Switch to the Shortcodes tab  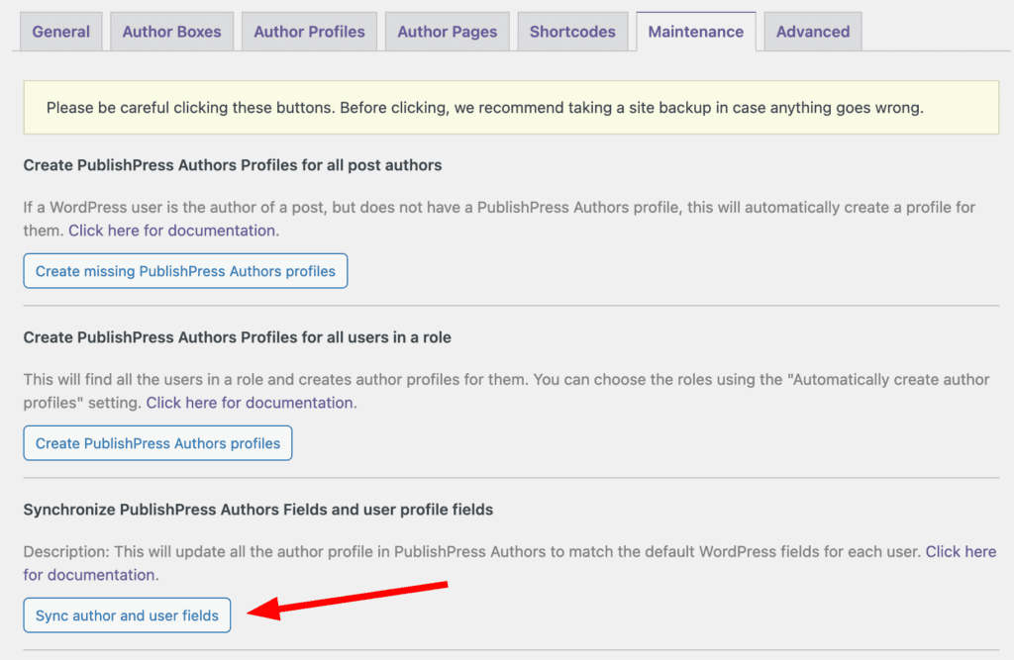coord(572,31)
